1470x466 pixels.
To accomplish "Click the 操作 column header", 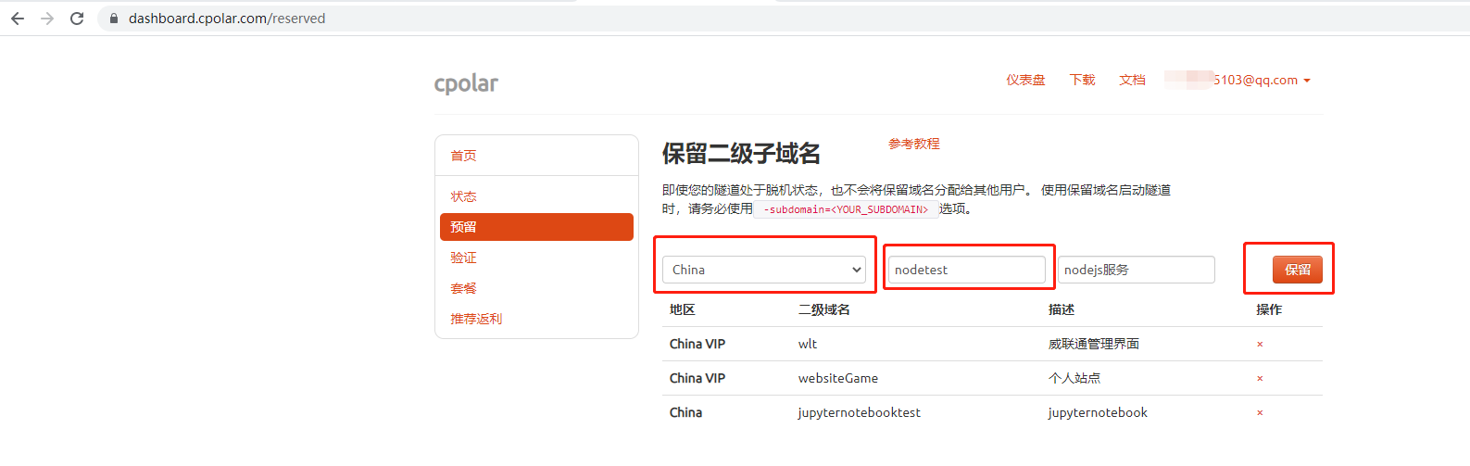I will click(x=1269, y=309).
